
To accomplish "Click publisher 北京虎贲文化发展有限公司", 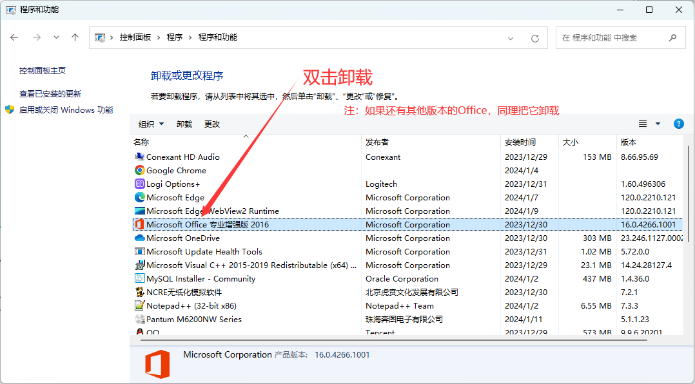I will pos(412,293).
